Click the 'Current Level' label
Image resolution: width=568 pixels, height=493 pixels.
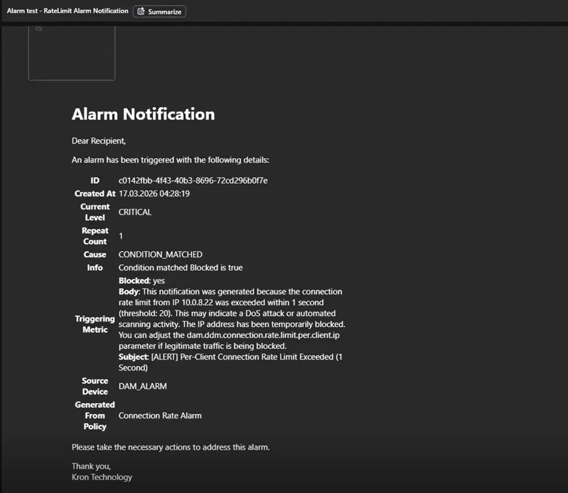(x=95, y=212)
